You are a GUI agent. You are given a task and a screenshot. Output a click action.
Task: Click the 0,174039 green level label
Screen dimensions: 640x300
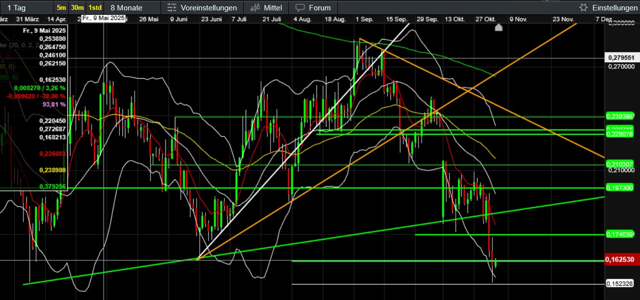point(620,235)
